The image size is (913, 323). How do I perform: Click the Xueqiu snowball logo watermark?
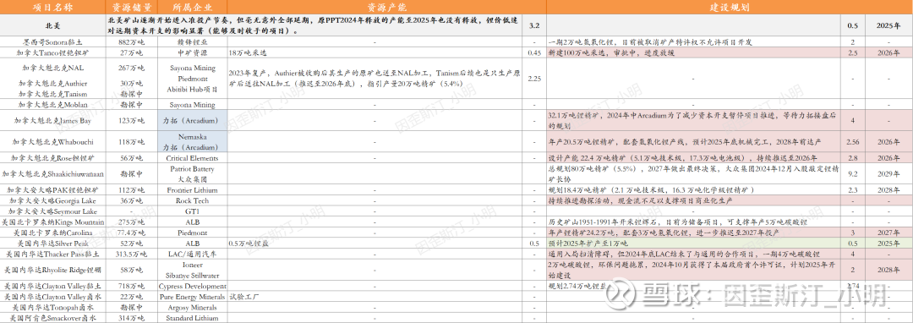(621, 295)
